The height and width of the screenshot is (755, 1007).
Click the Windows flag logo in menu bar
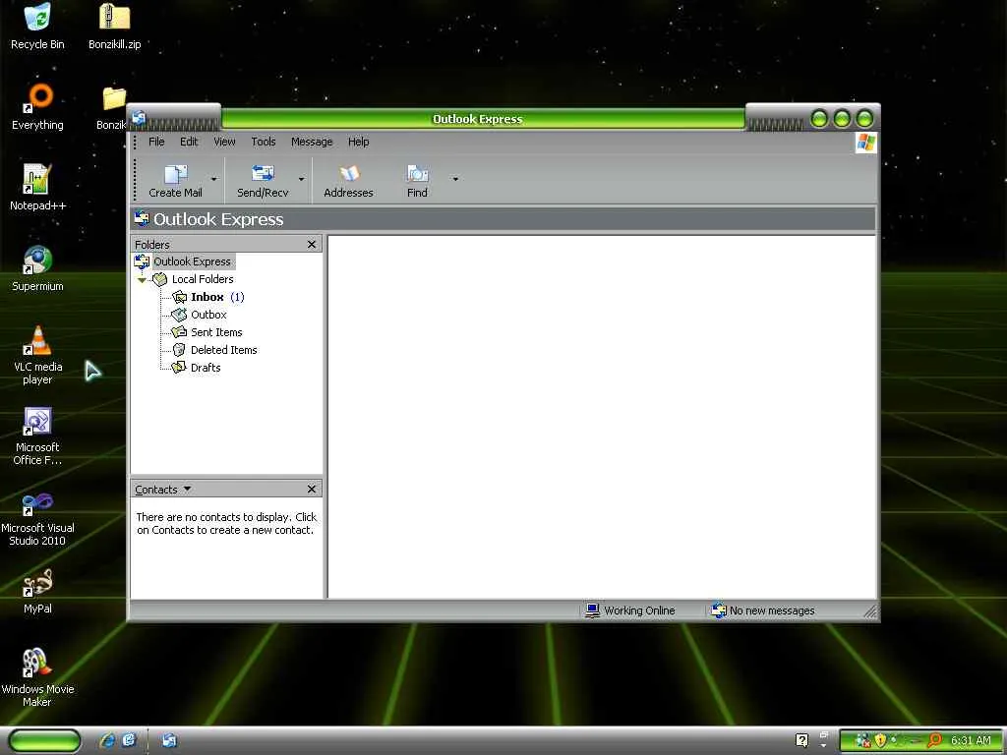point(865,143)
